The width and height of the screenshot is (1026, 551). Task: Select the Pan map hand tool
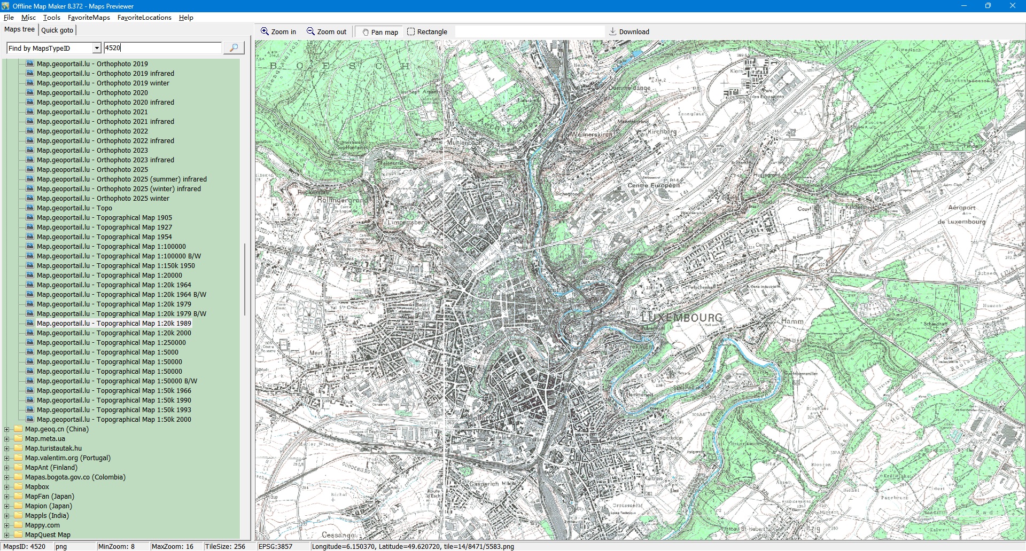(x=366, y=32)
